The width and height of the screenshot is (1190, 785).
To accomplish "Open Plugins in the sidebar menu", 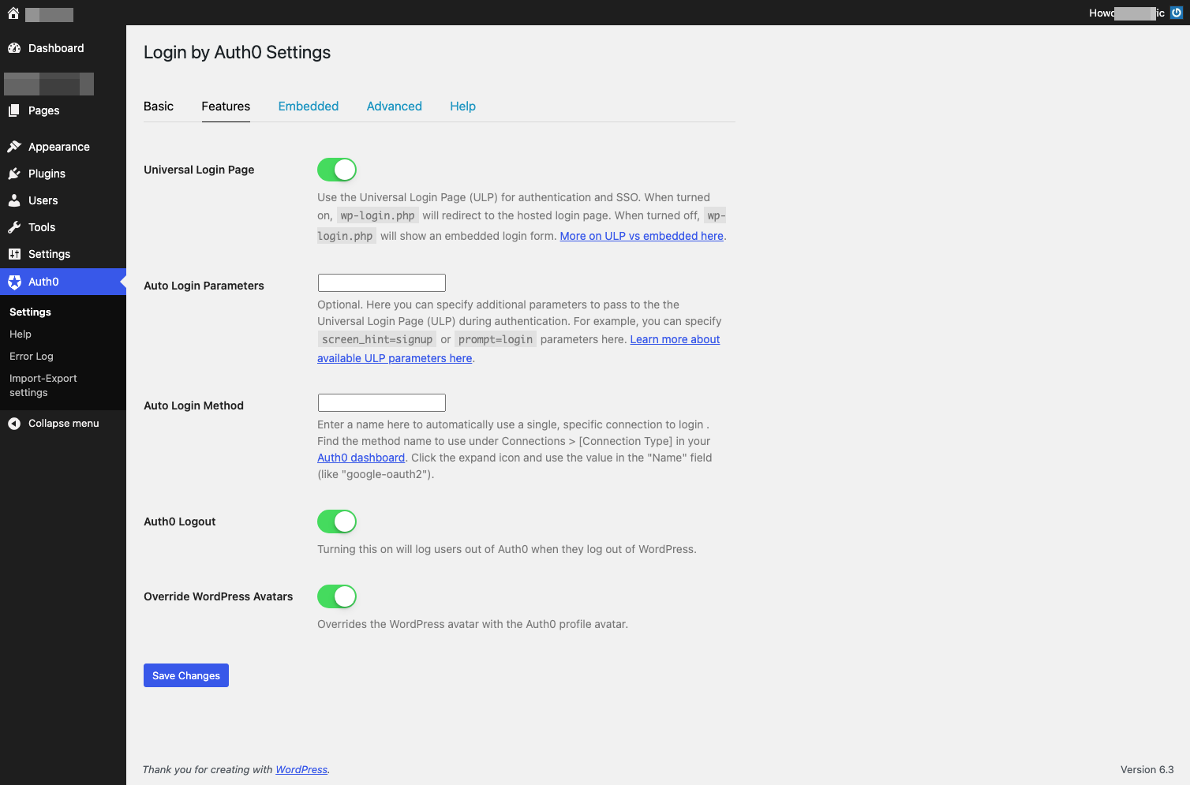I will point(63,174).
